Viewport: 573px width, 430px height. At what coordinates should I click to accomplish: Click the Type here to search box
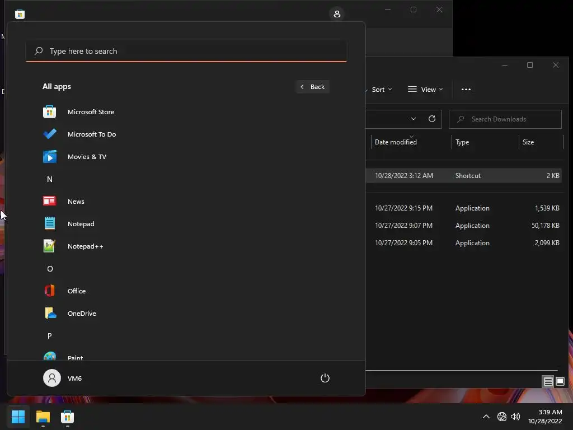186,51
